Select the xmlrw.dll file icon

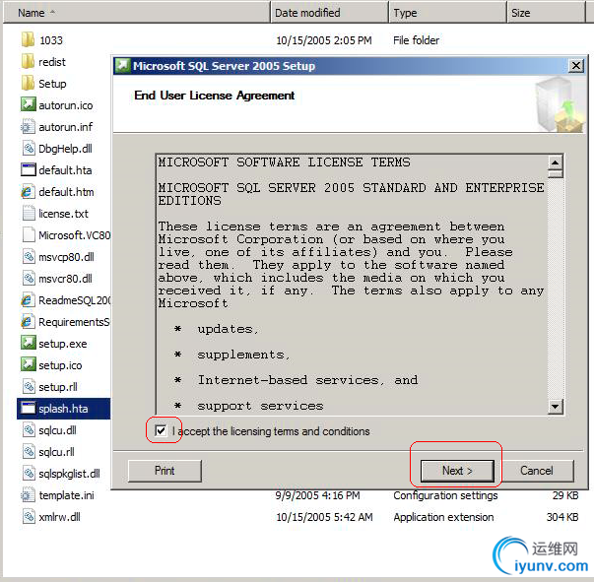click(28, 516)
